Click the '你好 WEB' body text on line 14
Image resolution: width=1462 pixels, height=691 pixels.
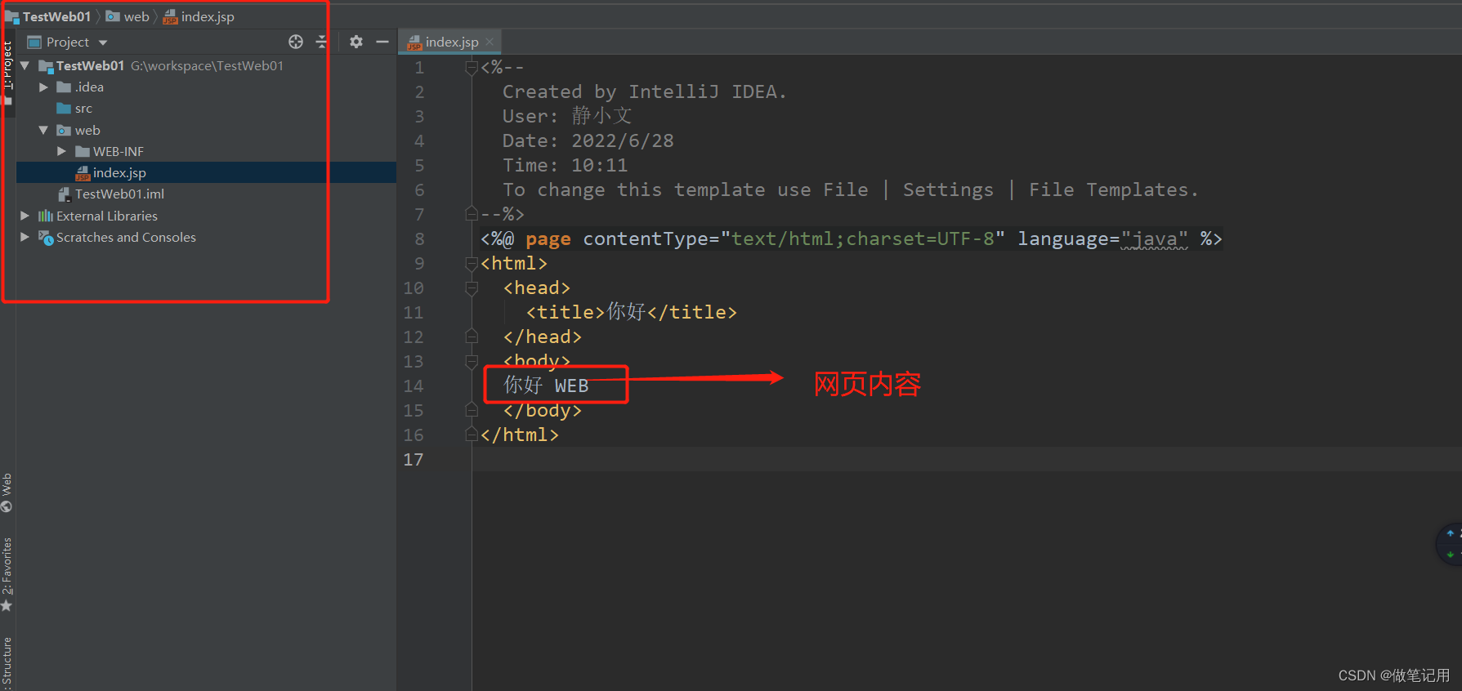coord(546,386)
